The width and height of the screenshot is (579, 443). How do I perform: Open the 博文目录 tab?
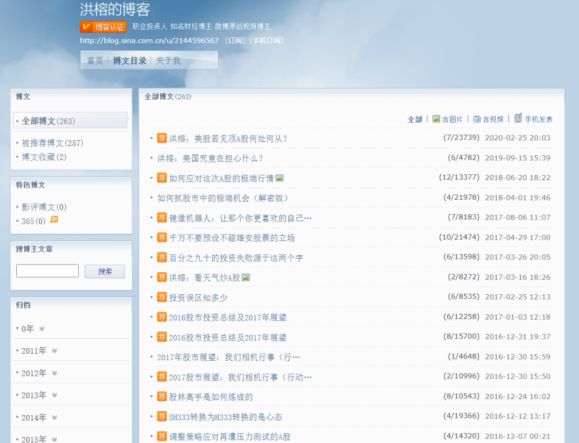tap(130, 61)
